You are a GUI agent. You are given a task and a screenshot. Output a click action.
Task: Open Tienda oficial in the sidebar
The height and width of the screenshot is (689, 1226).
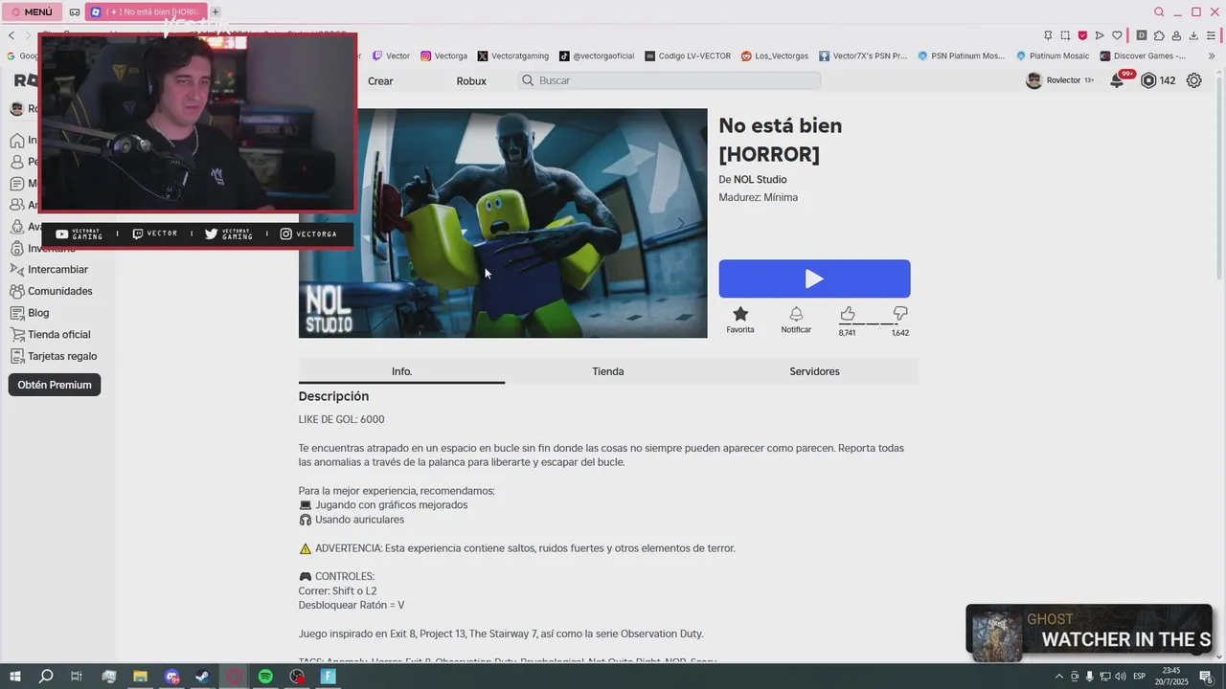59,335
